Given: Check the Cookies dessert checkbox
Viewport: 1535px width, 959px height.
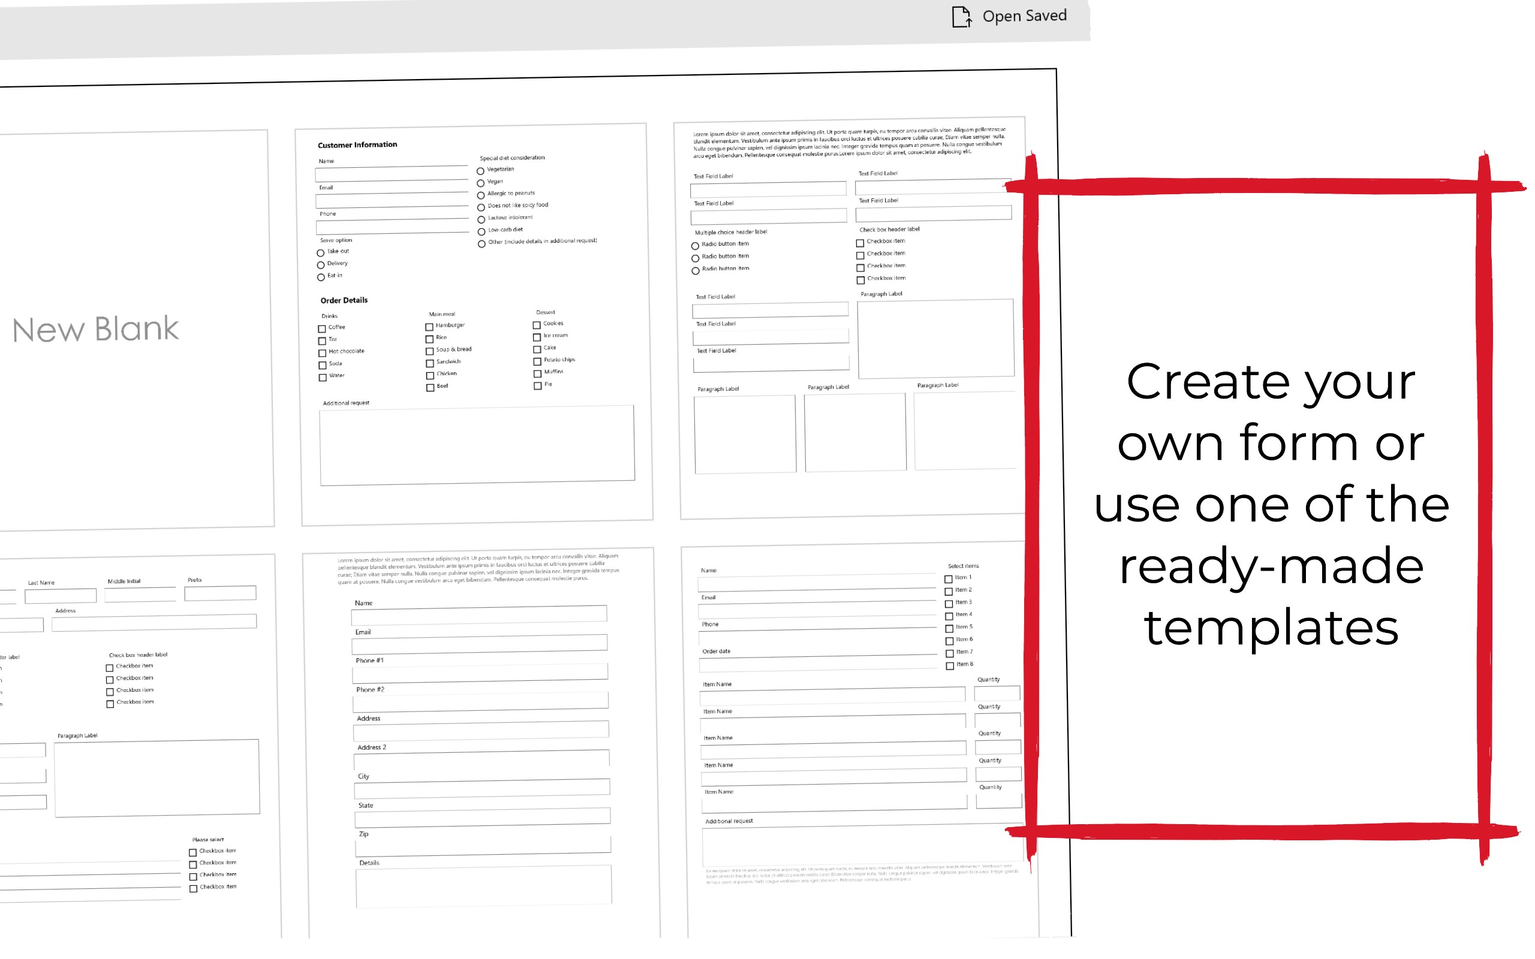Looking at the screenshot, I should (537, 325).
